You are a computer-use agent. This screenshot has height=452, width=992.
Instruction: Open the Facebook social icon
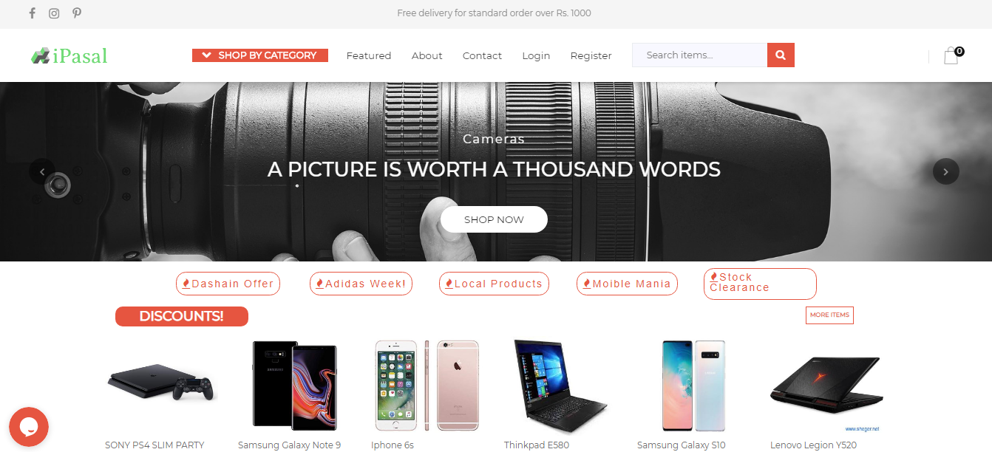(32, 13)
